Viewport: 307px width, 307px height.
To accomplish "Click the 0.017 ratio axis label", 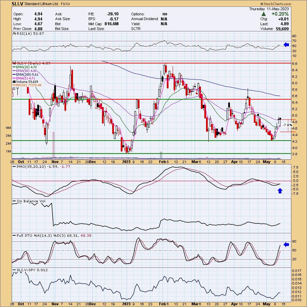I will (297, 271).
